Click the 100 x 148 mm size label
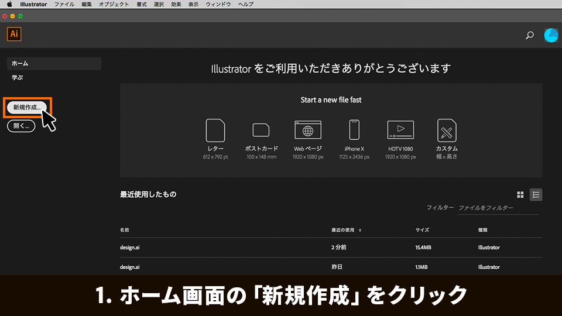562x316 pixels. coord(261,157)
